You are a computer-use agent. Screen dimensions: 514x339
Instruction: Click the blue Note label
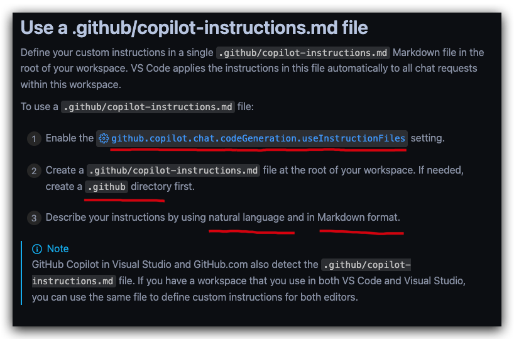[58, 249]
